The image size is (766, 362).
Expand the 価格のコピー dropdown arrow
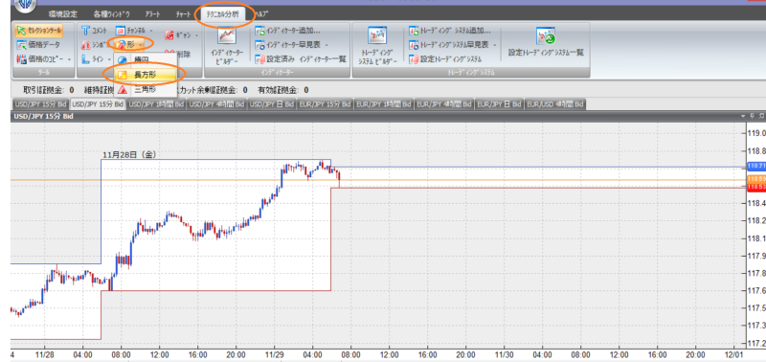coord(69,59)
